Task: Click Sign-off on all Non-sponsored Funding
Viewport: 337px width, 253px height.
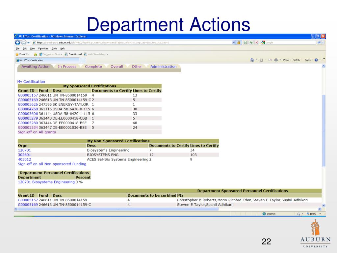Action: point(52,164)
